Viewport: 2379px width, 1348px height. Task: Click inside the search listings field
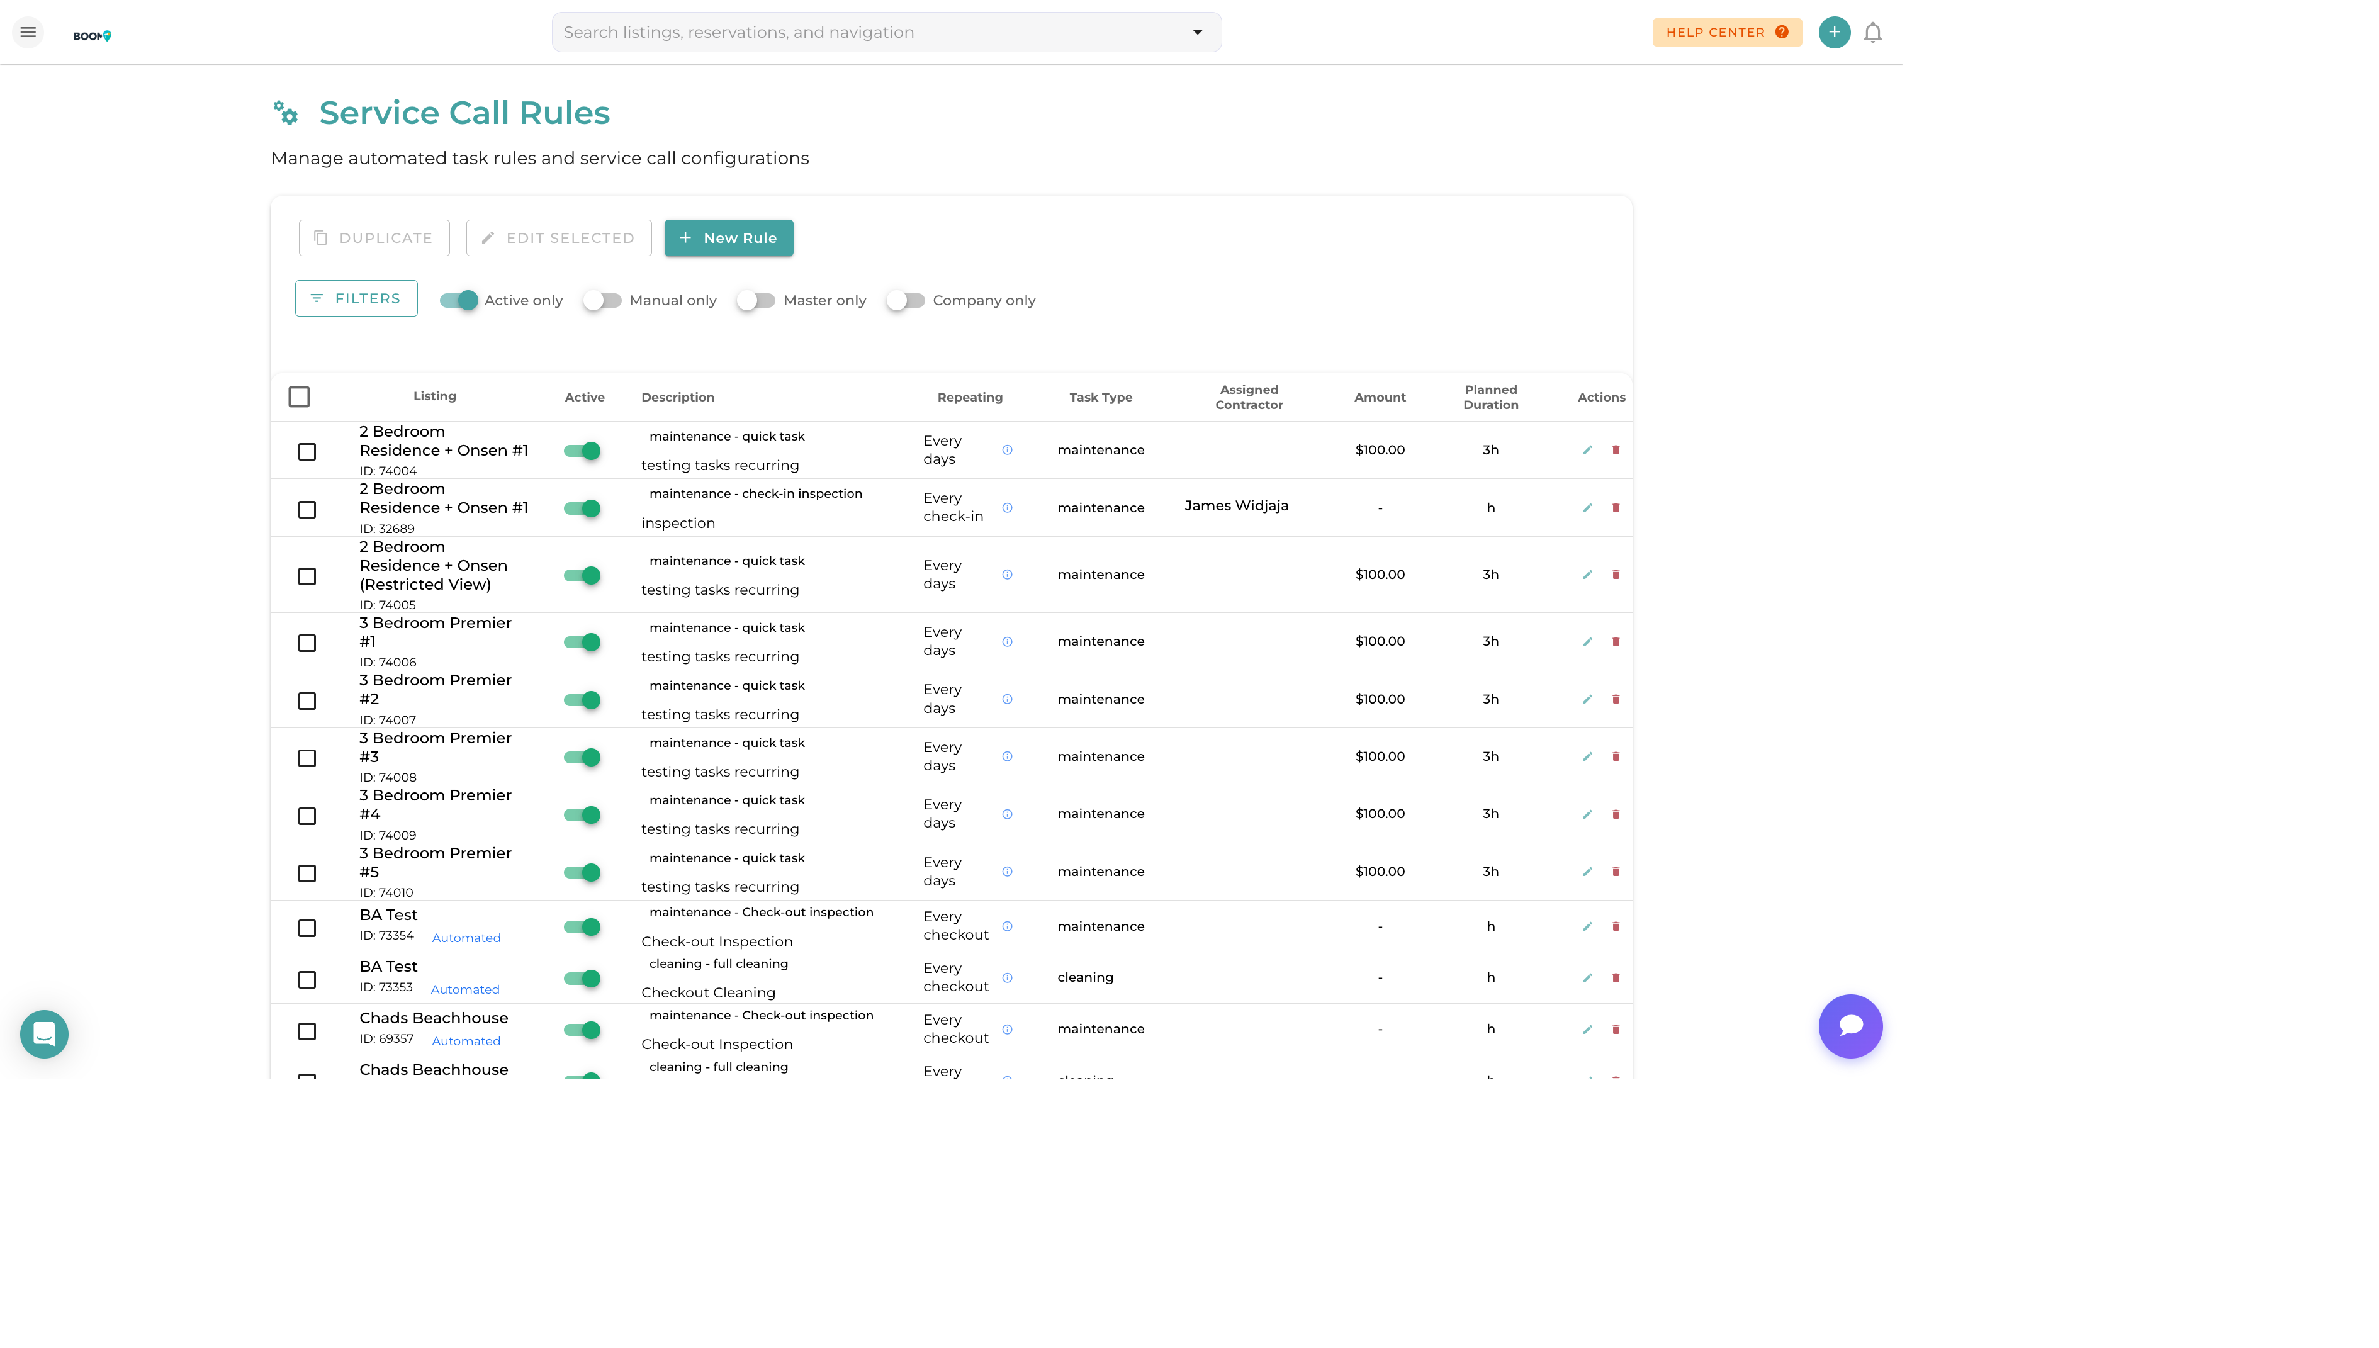tap(833, 31)
